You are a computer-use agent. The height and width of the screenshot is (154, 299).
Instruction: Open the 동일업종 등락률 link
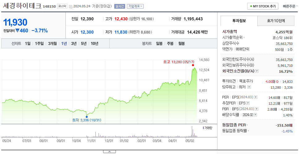234,131
